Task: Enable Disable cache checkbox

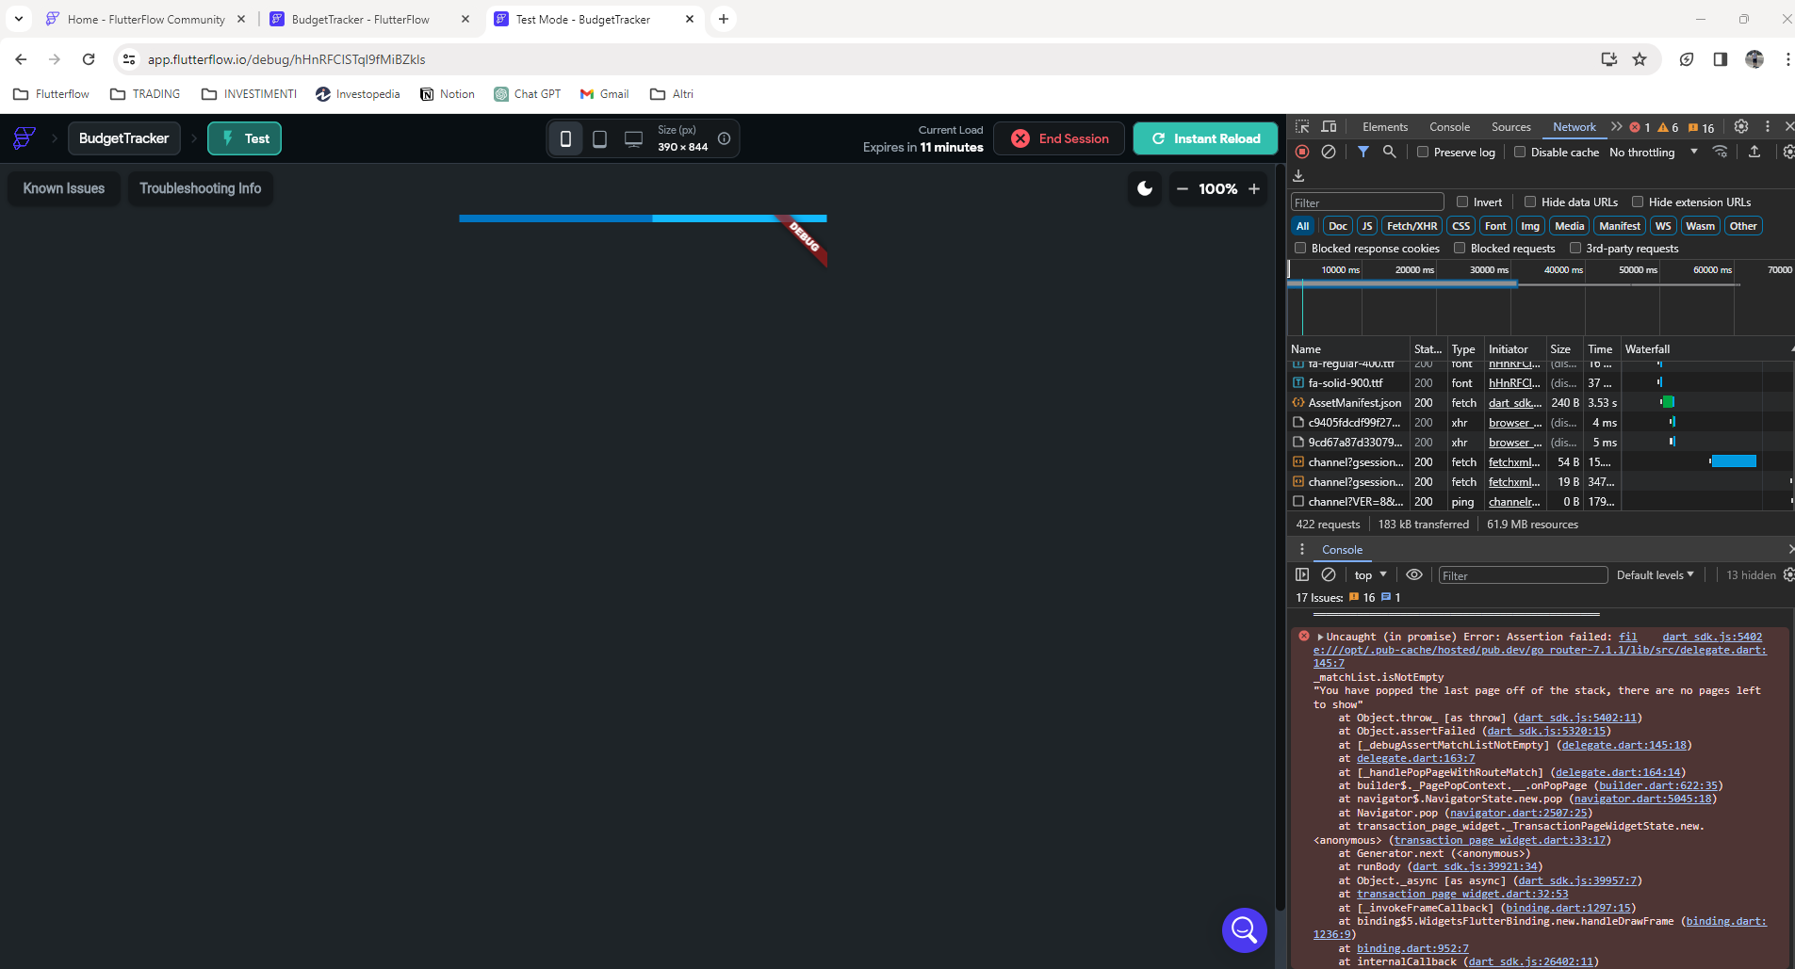Action: click(1520, 152)
